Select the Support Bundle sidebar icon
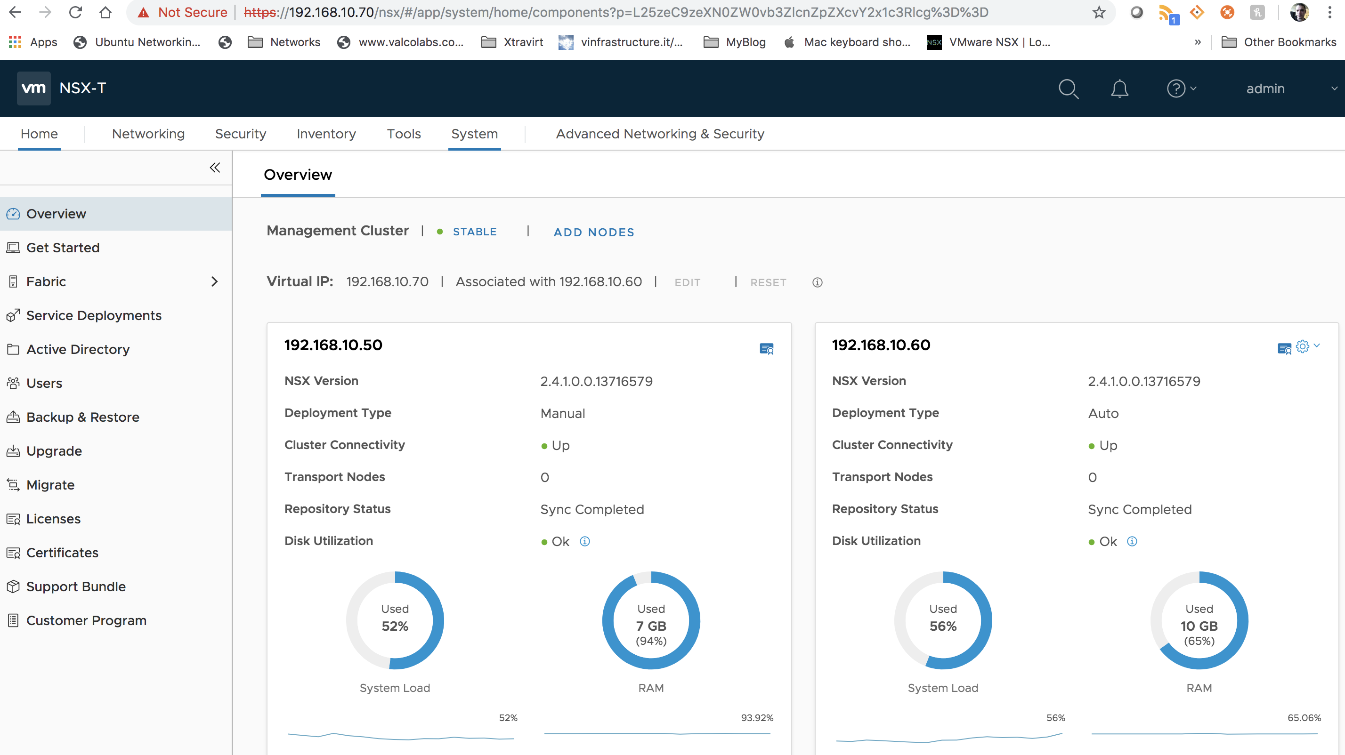The image size is (1345, 755). point(13,586)
